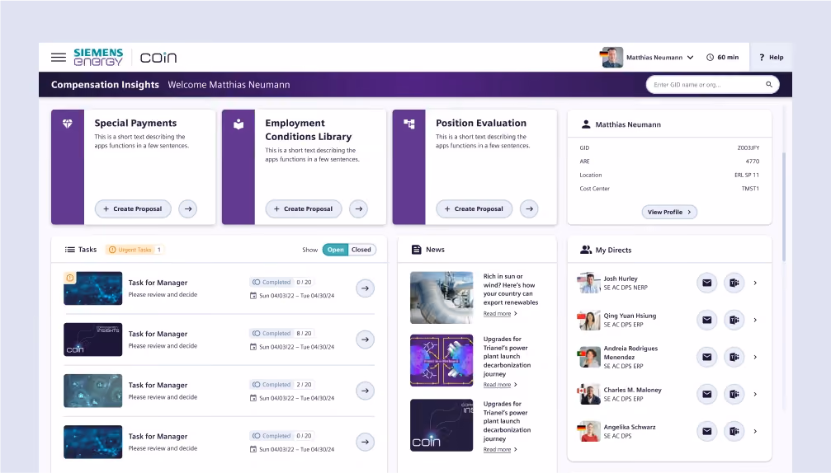Click the 60 min session timer

tap(722, 57)
